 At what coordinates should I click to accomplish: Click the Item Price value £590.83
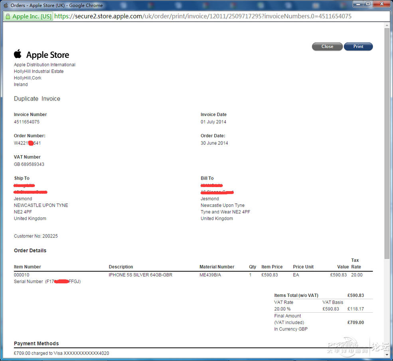(x=269, y=275)
